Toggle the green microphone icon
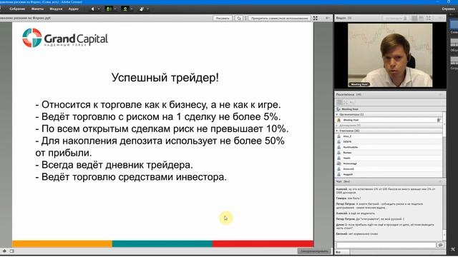The width and height of the screenshot is (458, 257). (x=109, y=9)
